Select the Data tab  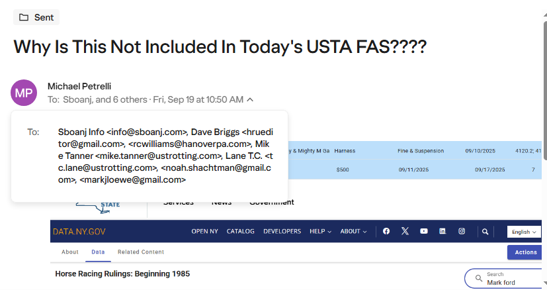coord(98,252)
